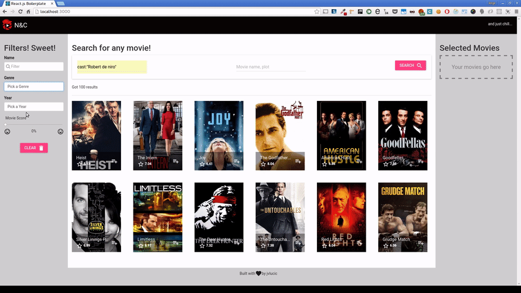Add The Godfather to selected movies
Image resolution: width=521 pixels, height=293 pixels.
click(298, 161)
